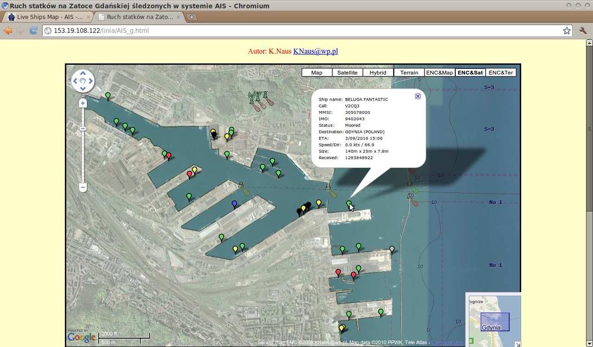Viewport: 593px width, 347px height.
Task: Click the Gdynia rectangle in overview map
Action: click(x=495, y=322)
